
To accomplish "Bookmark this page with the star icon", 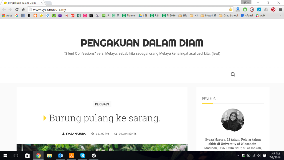I will point(230,9).
